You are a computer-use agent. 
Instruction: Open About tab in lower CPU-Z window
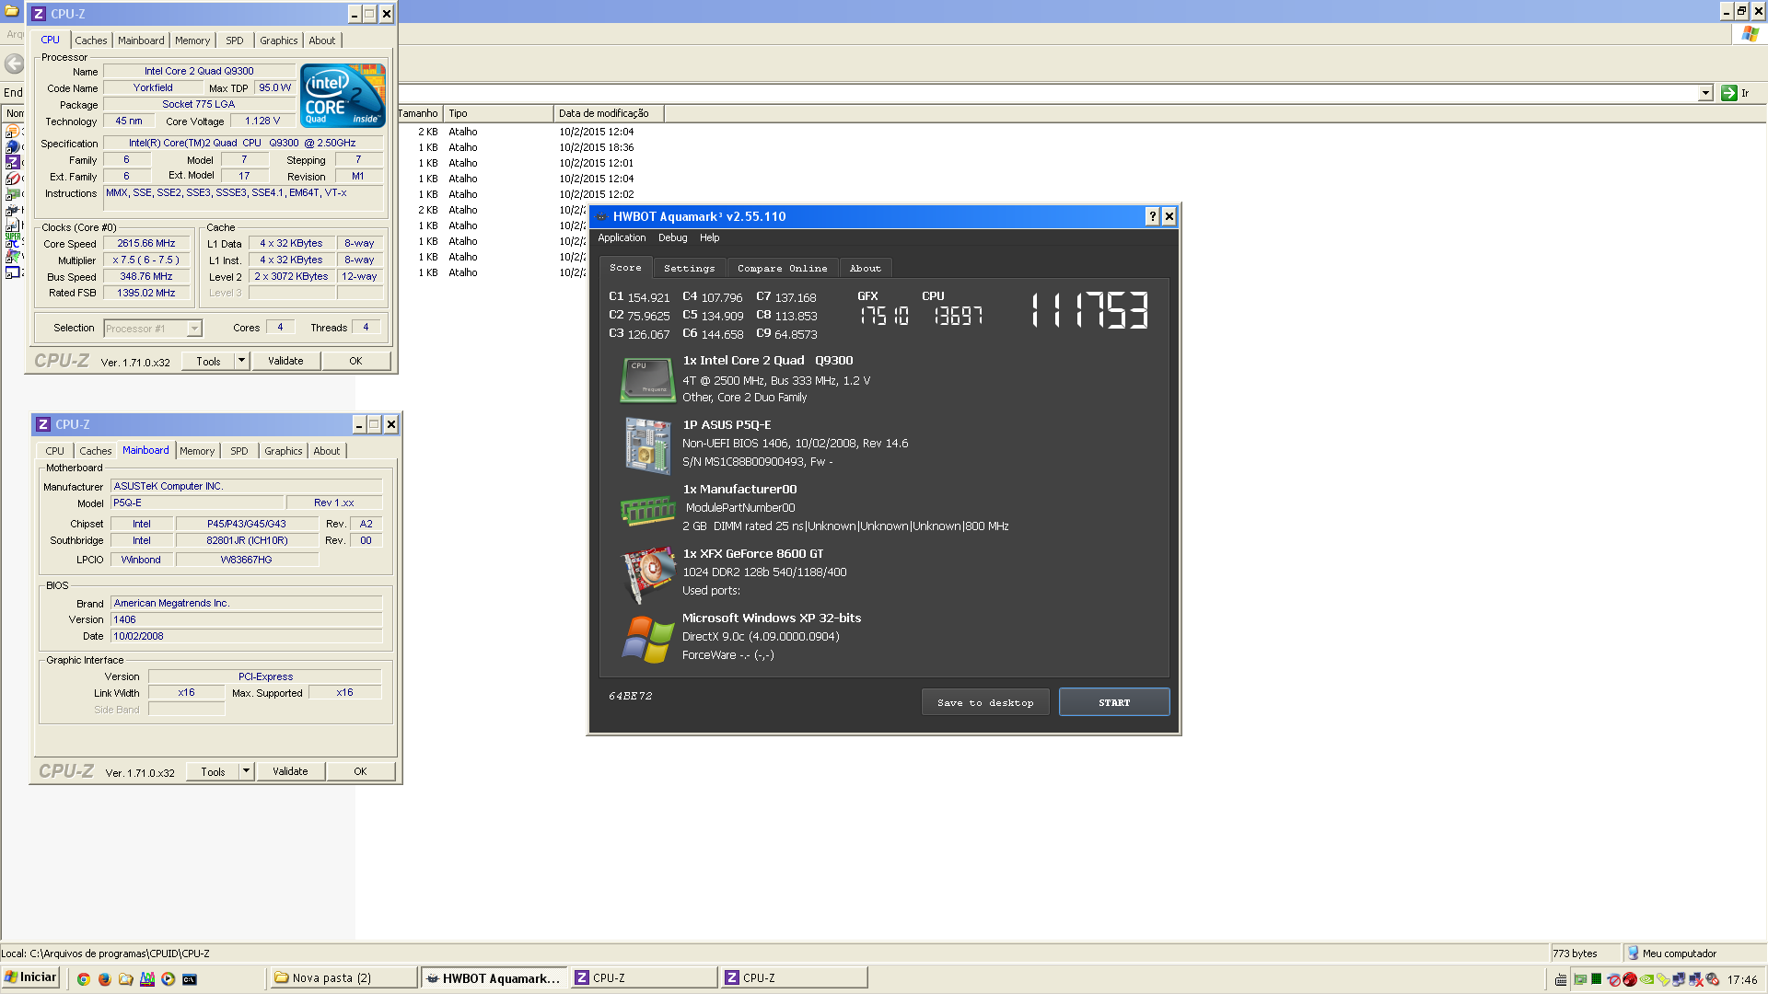pos(326,451)
